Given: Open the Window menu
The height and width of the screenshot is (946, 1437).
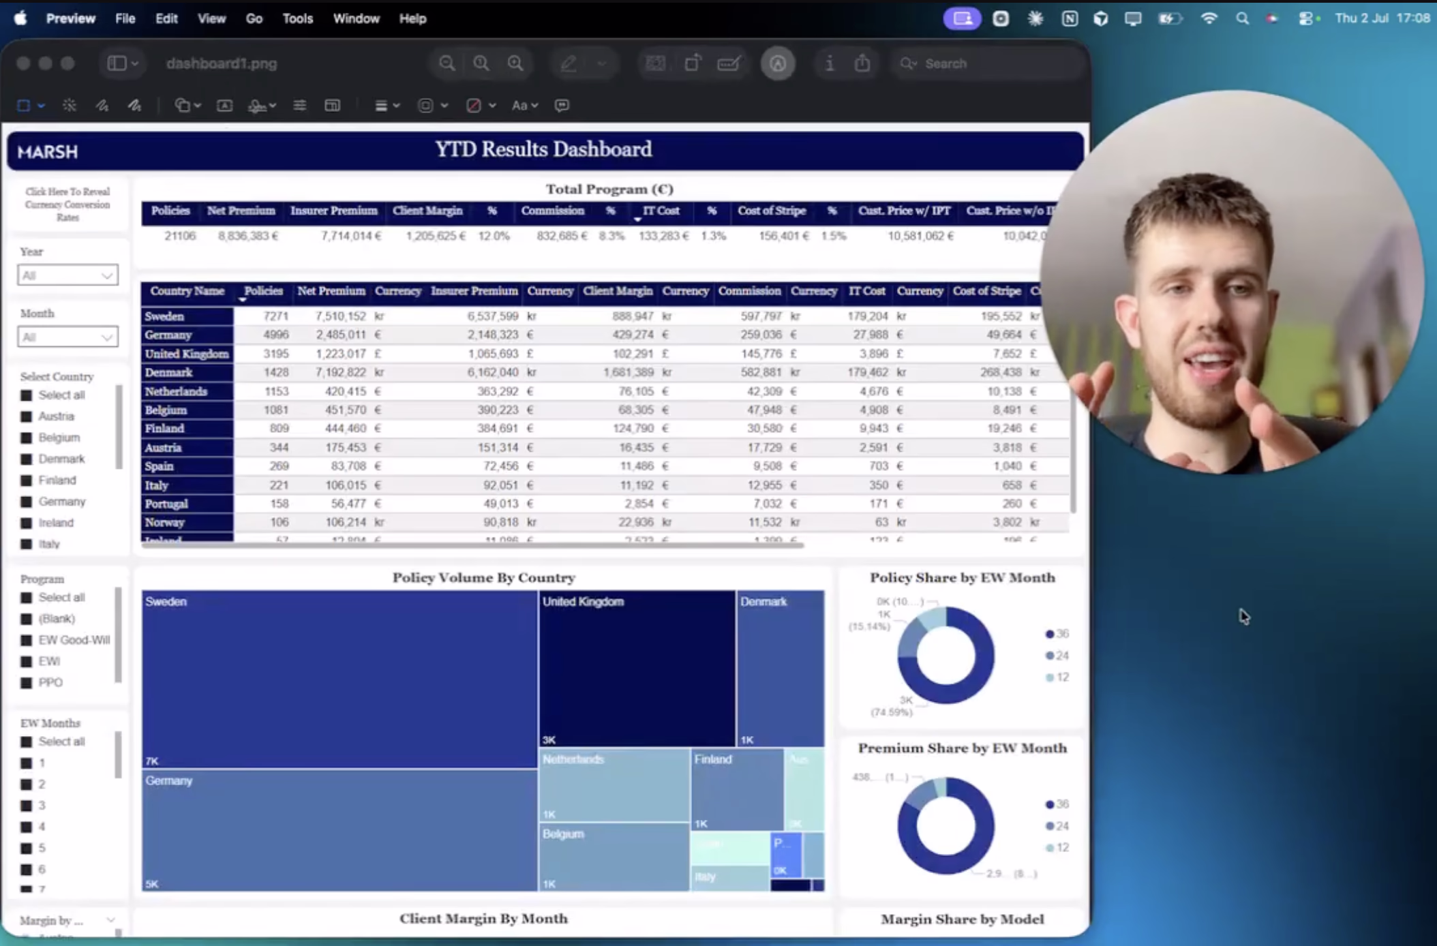Looking at the screenshot, I should [356, 18].
